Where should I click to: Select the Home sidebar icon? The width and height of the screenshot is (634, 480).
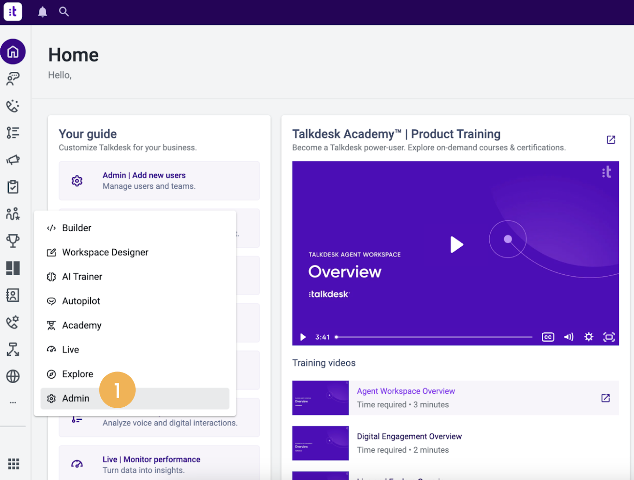coord(13,52)
